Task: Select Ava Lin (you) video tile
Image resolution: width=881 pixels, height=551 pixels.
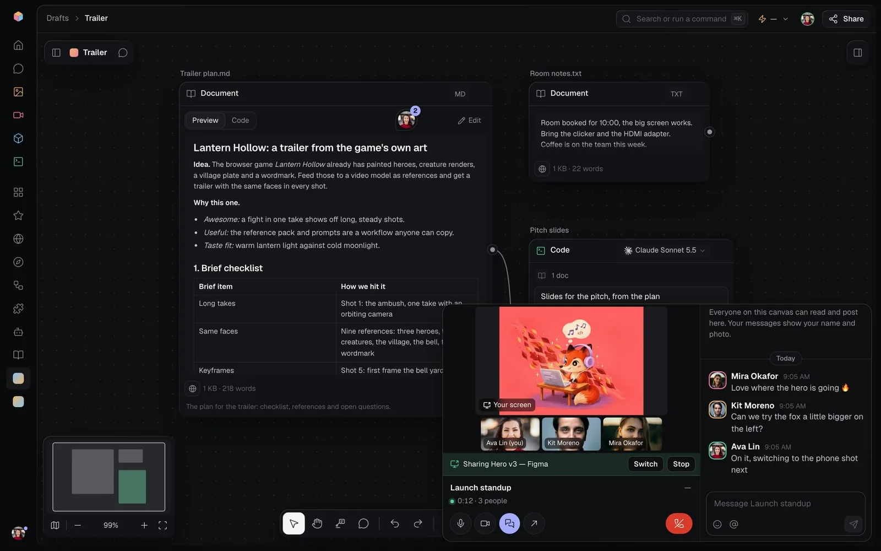Action: [510, 434]
